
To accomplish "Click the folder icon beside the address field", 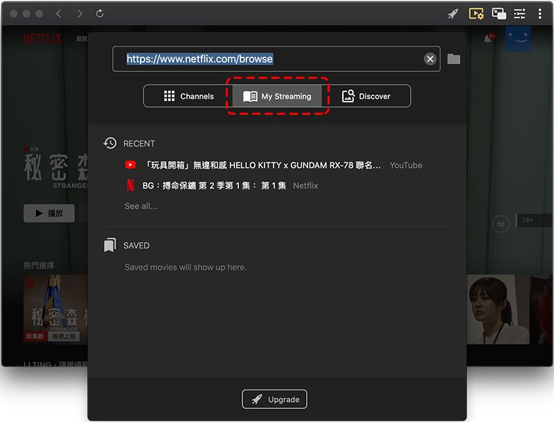I will tap(454, 59).
